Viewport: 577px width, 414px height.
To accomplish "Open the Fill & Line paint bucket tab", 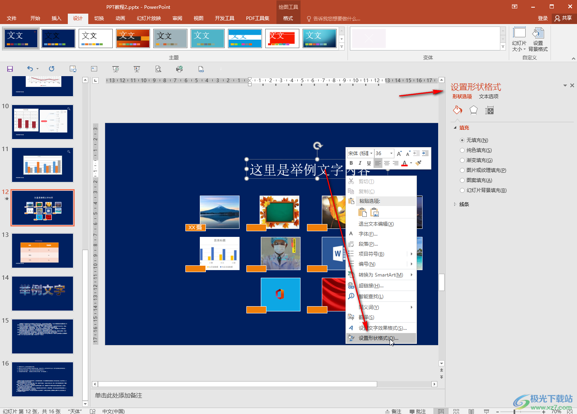I will tap(457, 110).
